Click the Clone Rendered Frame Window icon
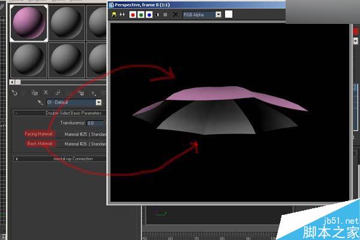Viewport: 360px width, 240px height. pos(122,14)
